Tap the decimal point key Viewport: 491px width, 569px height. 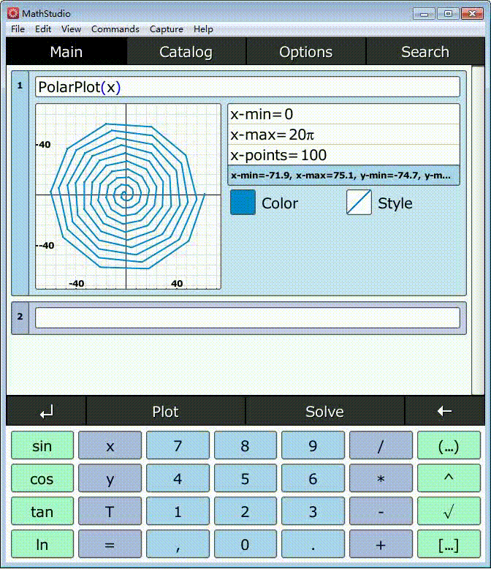[x=313, y=544]
